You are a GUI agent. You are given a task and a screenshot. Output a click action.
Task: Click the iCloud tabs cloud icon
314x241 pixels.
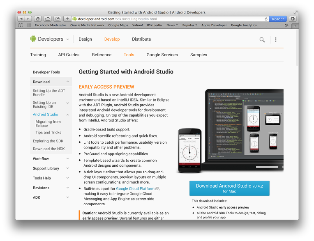[x=47, y=19]
